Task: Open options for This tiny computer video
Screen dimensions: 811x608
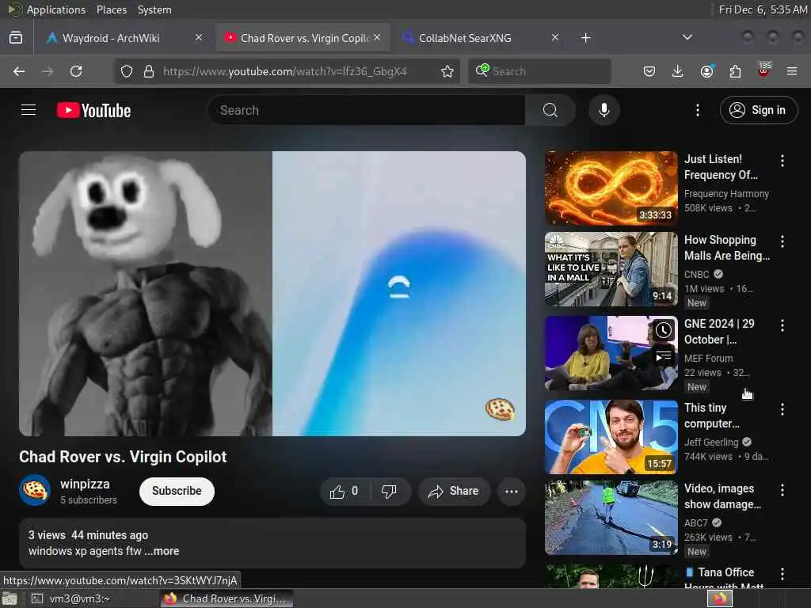Action: pyautogui.click(x=782, y=409)
